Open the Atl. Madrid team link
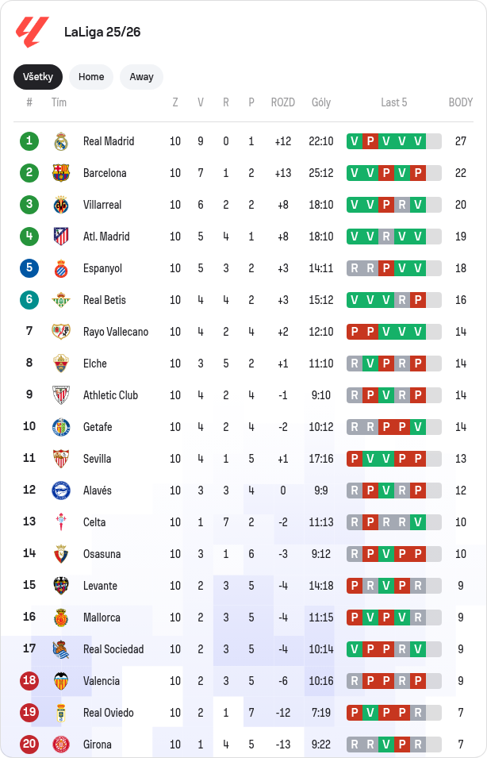The width and height of the screenshot is (487, 758). [106, 237]
